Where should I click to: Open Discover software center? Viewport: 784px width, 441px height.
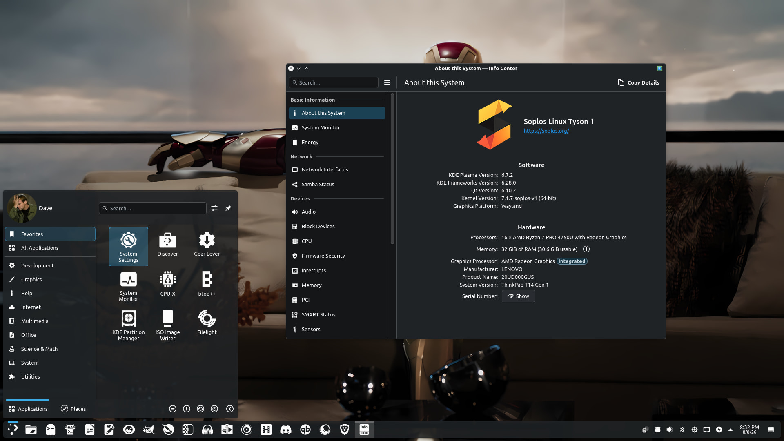click(x=168, y=247)
